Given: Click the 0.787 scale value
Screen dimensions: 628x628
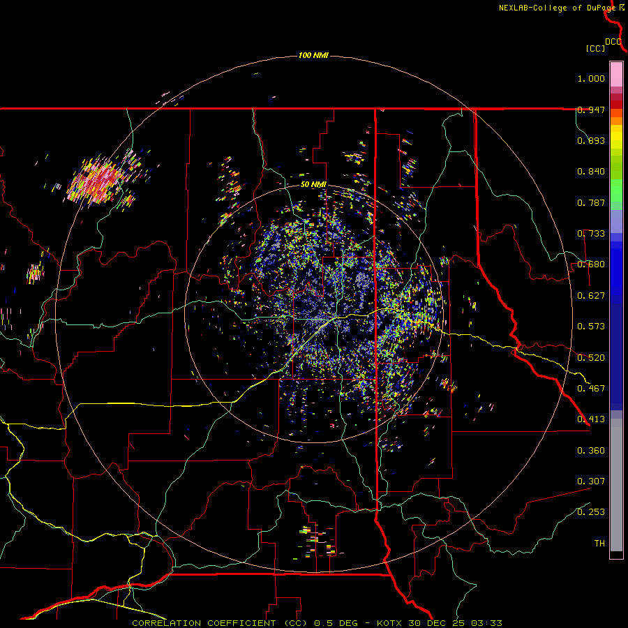Looking at the screenshot, I should (591, 202).
